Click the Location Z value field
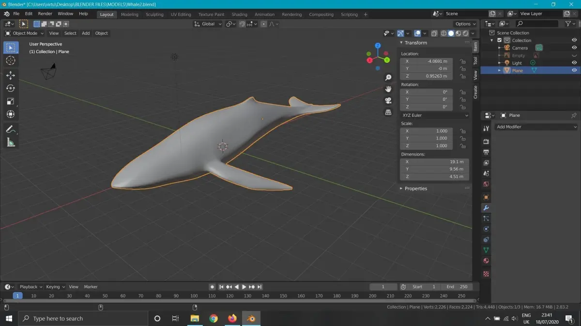The height and width of the screenshot is (326, 581). (x=427, y=76)
